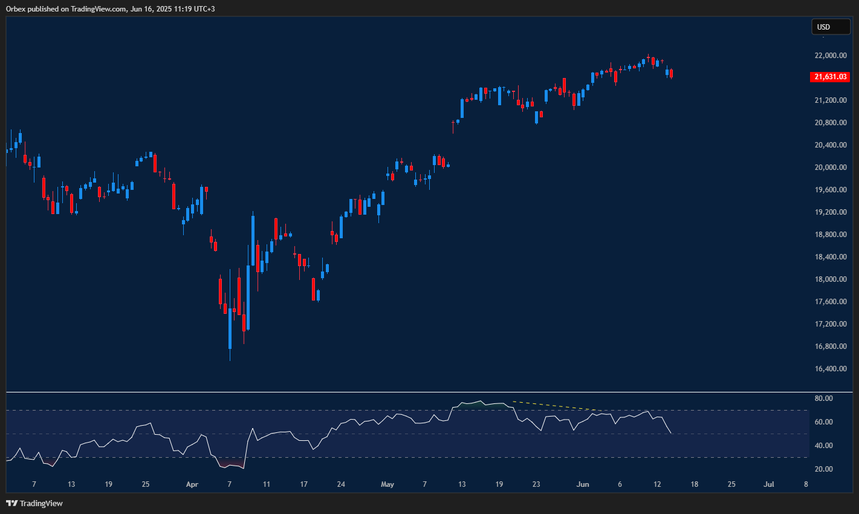Click the red 21,631.03 price label

[x=831, y=77]
